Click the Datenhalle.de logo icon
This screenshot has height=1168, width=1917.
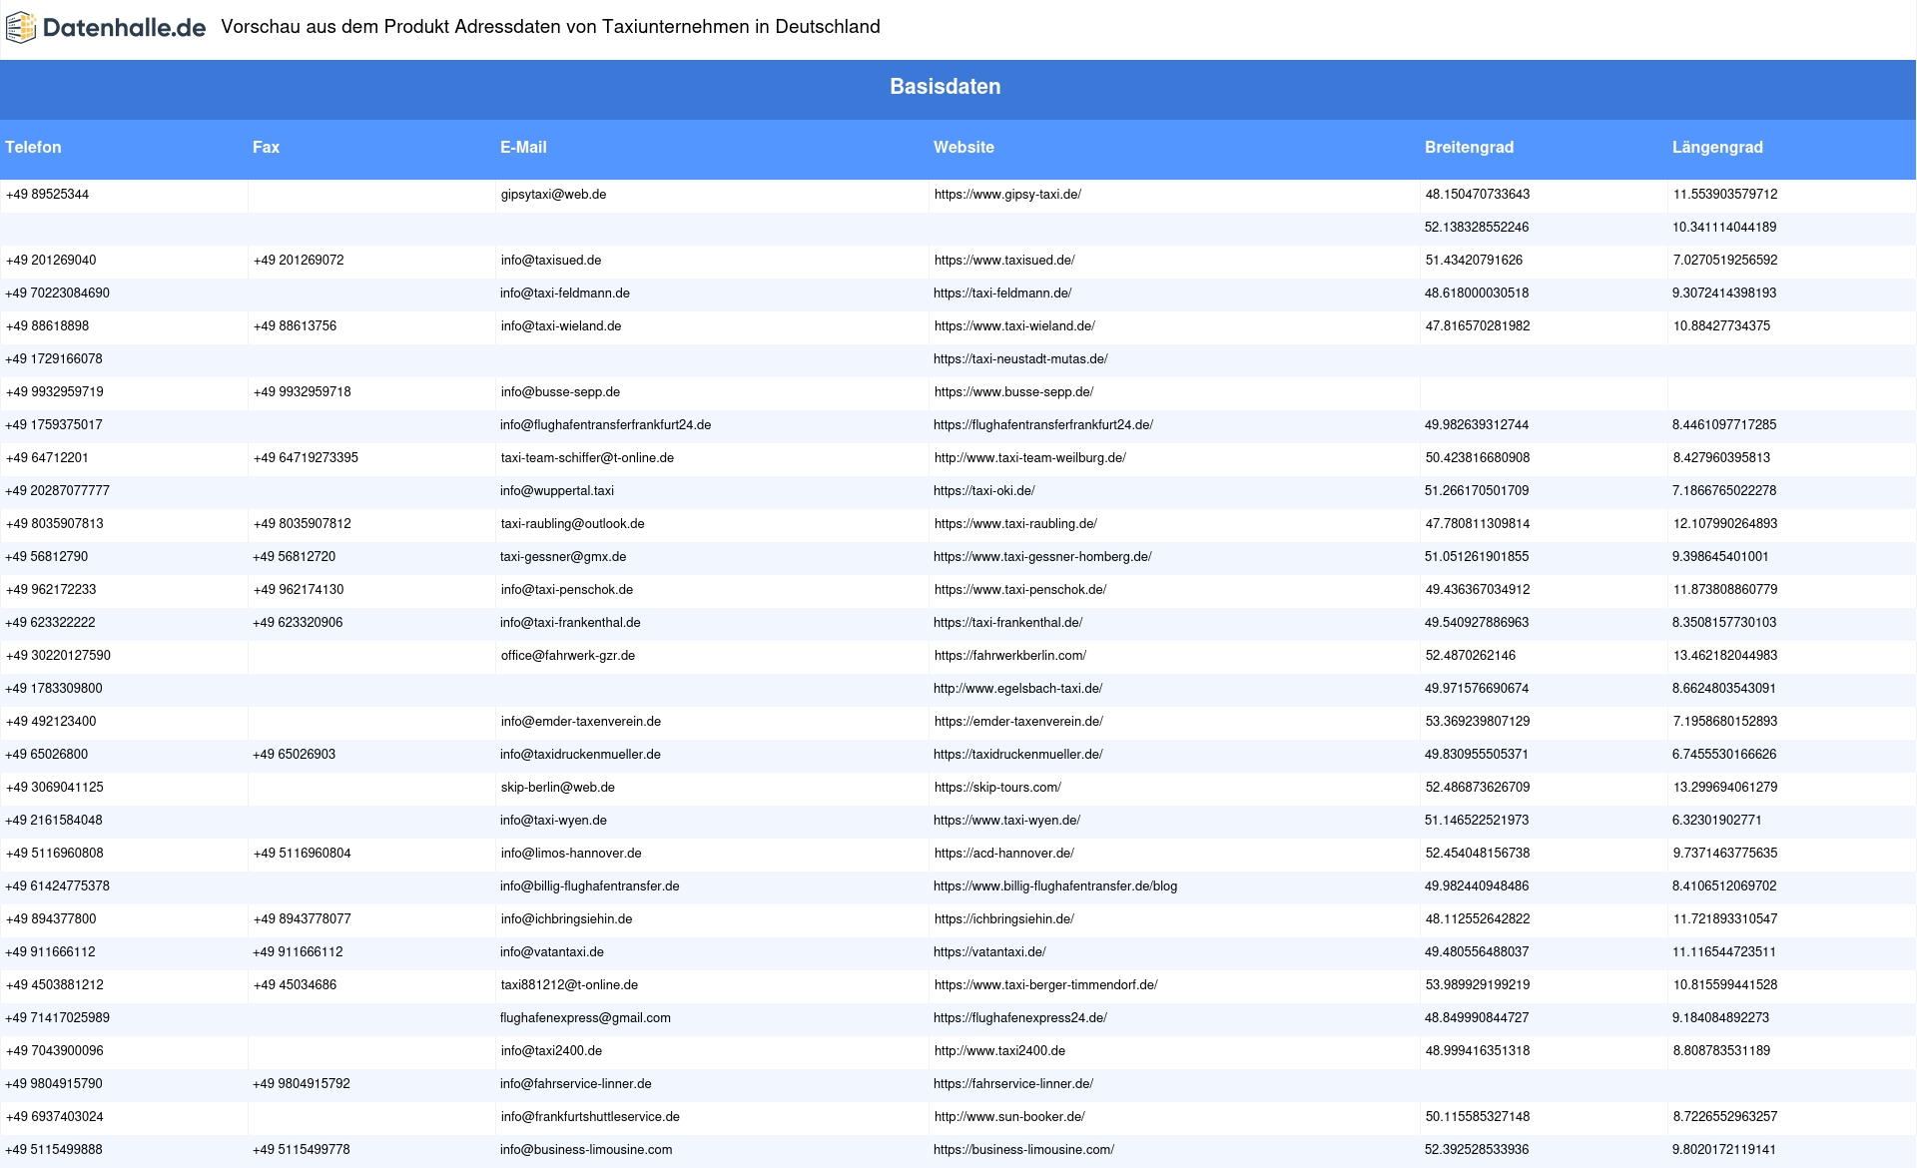tap(21, 28)
